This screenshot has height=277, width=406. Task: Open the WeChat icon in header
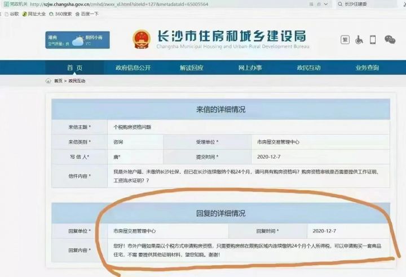390,39
